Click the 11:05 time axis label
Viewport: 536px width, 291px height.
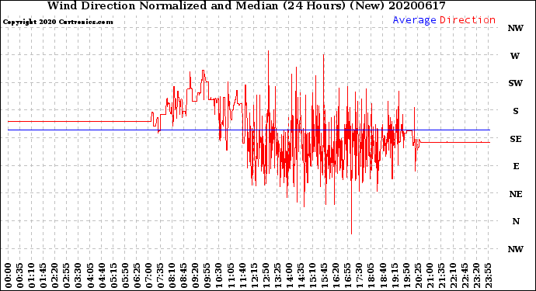[231, 275]
